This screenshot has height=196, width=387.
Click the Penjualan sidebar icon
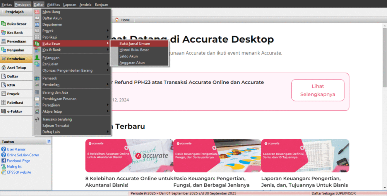pyautogui.click(x=4, y=50)
